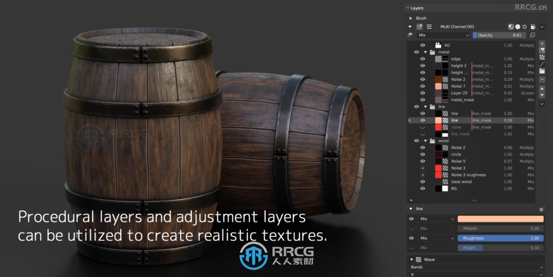The width and height of the screenshot is (553, 277).
Task: Click the checker icon of the base wood layer
Action: (445, 182)
